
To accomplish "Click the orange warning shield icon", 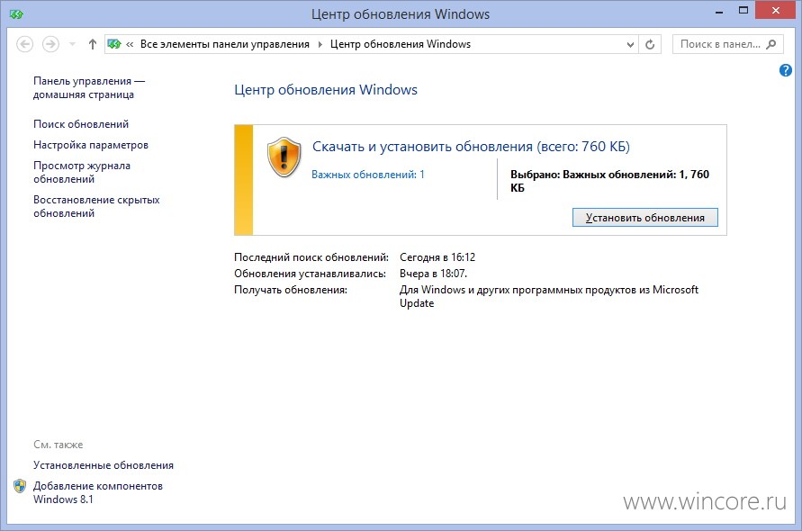I will point(284,157).
